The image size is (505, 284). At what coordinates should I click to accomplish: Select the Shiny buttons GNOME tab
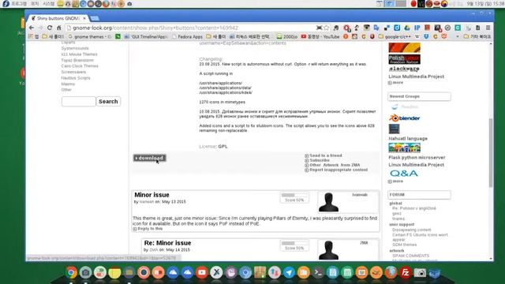click(58, 18)
